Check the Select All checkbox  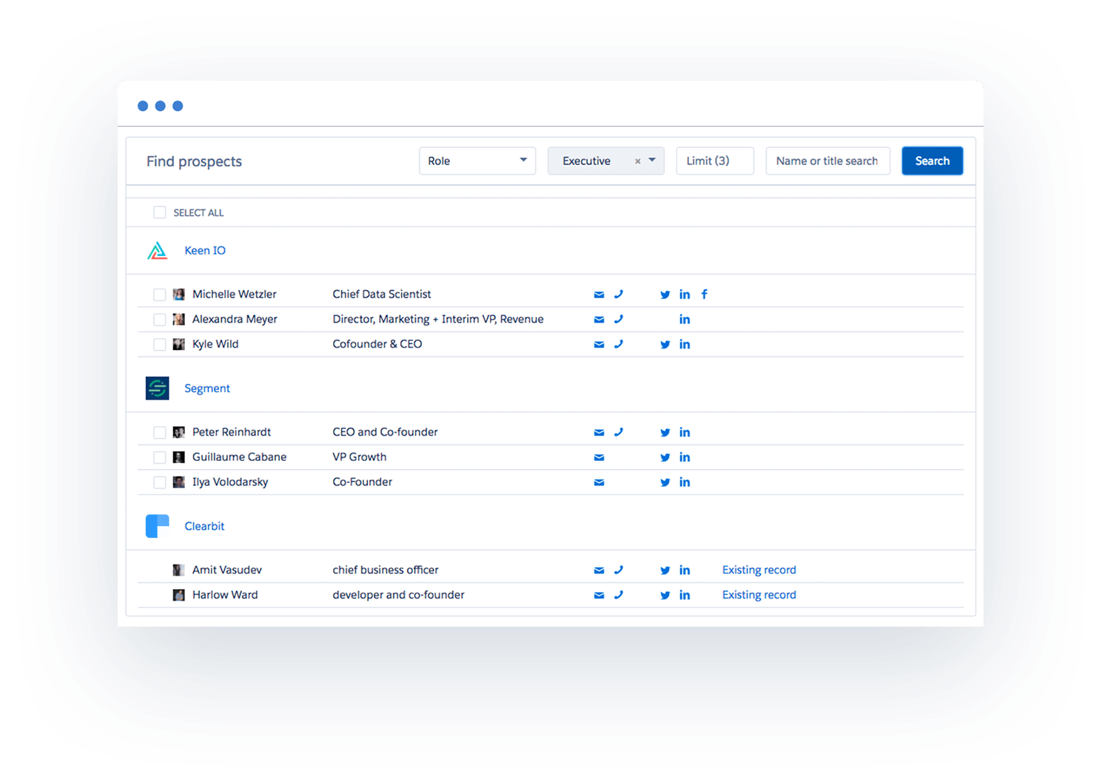pos(160,212)
